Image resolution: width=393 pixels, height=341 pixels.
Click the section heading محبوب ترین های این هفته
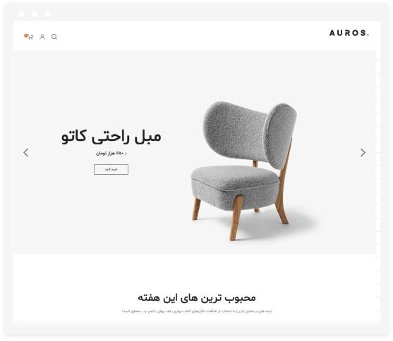[x=197, y=298]
